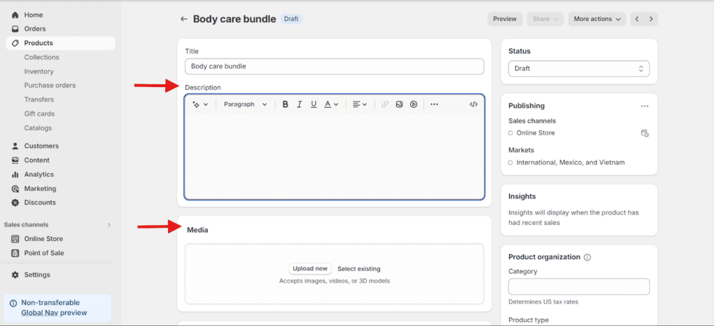Screen dimensions: 714x326
Task: Click the Preview button
Action: 505,19
